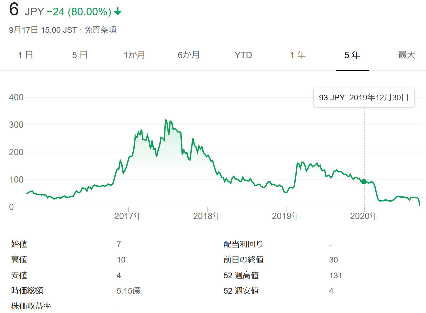Click the 93 JPY tooltip box
This screenshot has width=426, height=313.
coord(364,98)
